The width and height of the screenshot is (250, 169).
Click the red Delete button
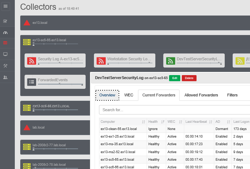[189, 78]
